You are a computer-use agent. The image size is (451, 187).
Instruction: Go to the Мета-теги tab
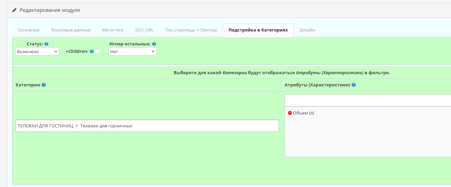point(113,30)
